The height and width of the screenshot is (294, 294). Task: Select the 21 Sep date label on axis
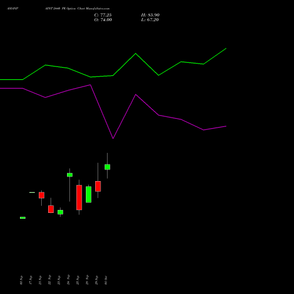pos(40,280)
